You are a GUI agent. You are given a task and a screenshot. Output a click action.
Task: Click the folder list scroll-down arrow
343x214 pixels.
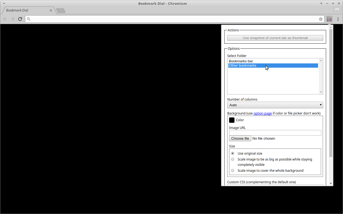[321, 92]
